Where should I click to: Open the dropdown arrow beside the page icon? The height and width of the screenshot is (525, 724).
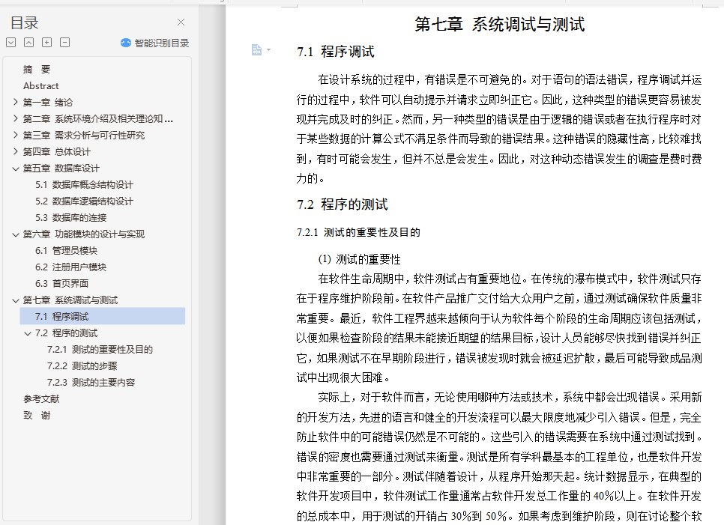coord(269,50)
